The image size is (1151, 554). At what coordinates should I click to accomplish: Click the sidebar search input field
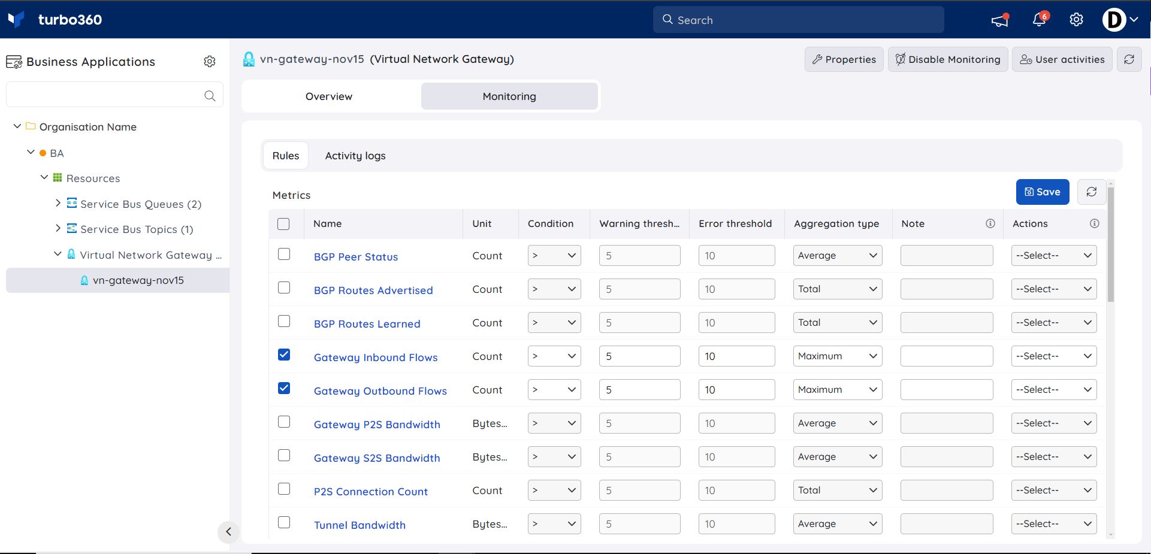(114, 95)
